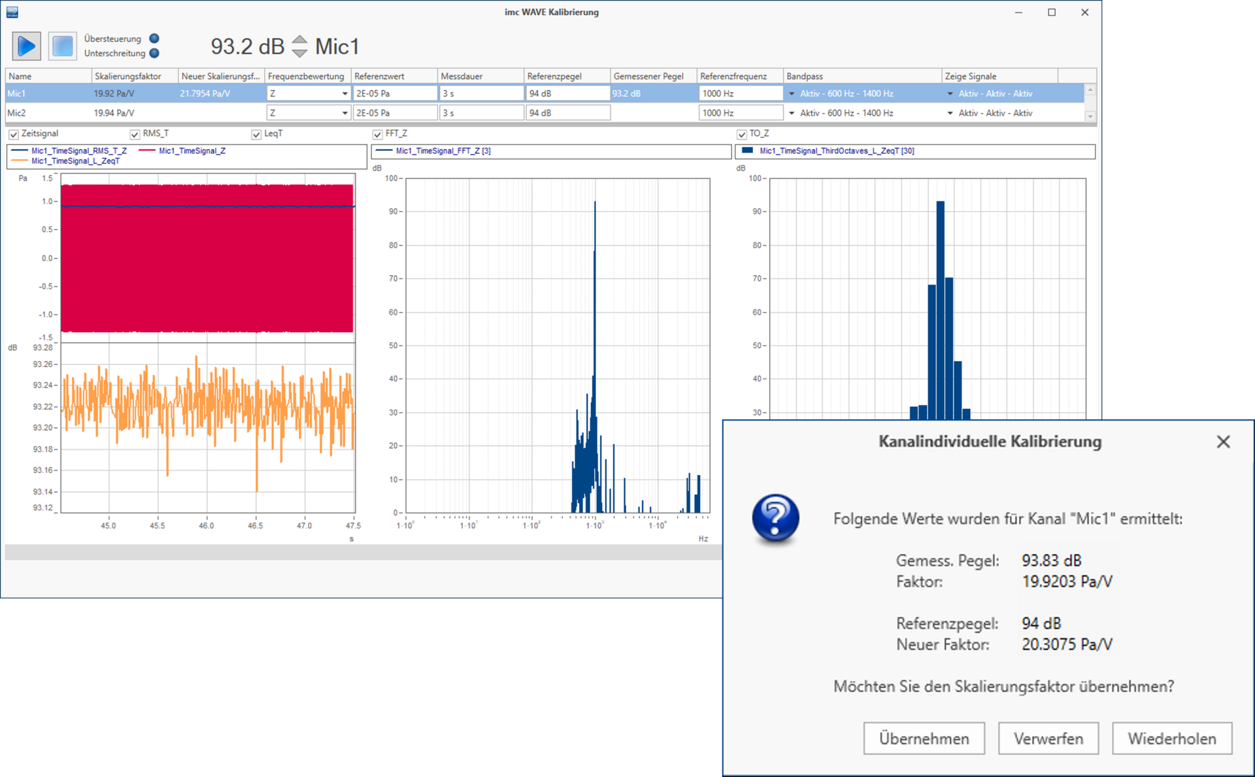Toggle the RMS_T checkbox
This screenshot has width=1255, height=777.
pyautogui.click(x=135, y=134)
